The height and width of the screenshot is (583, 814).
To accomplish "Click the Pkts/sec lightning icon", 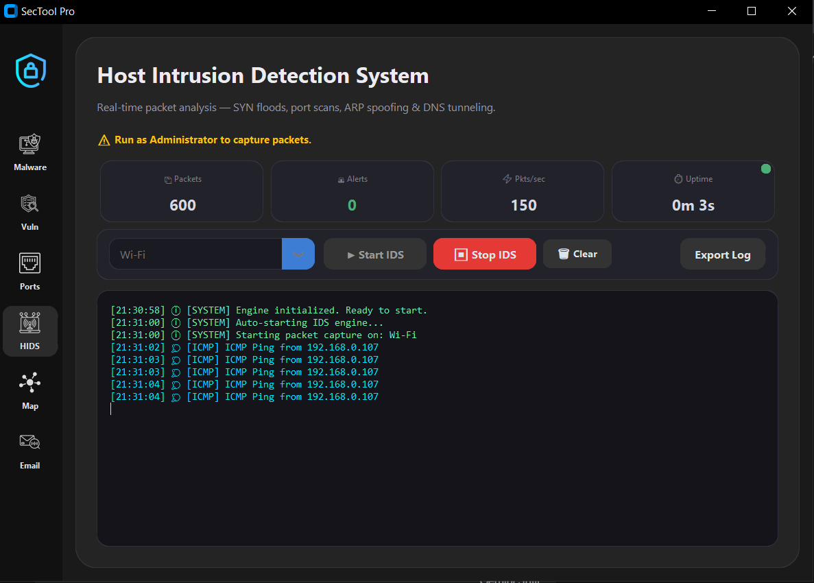I will pyautogui.click(x=507, y=179).
